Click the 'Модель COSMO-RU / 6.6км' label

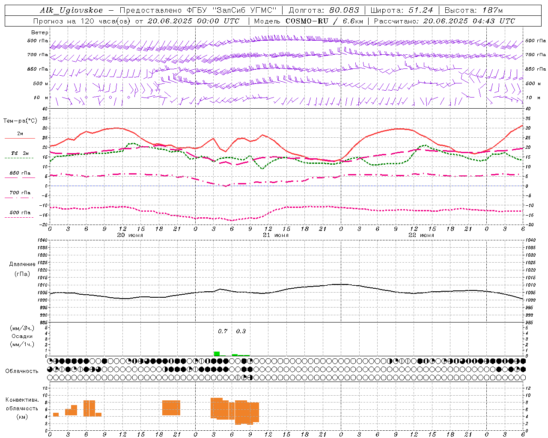tap(309, 21)
